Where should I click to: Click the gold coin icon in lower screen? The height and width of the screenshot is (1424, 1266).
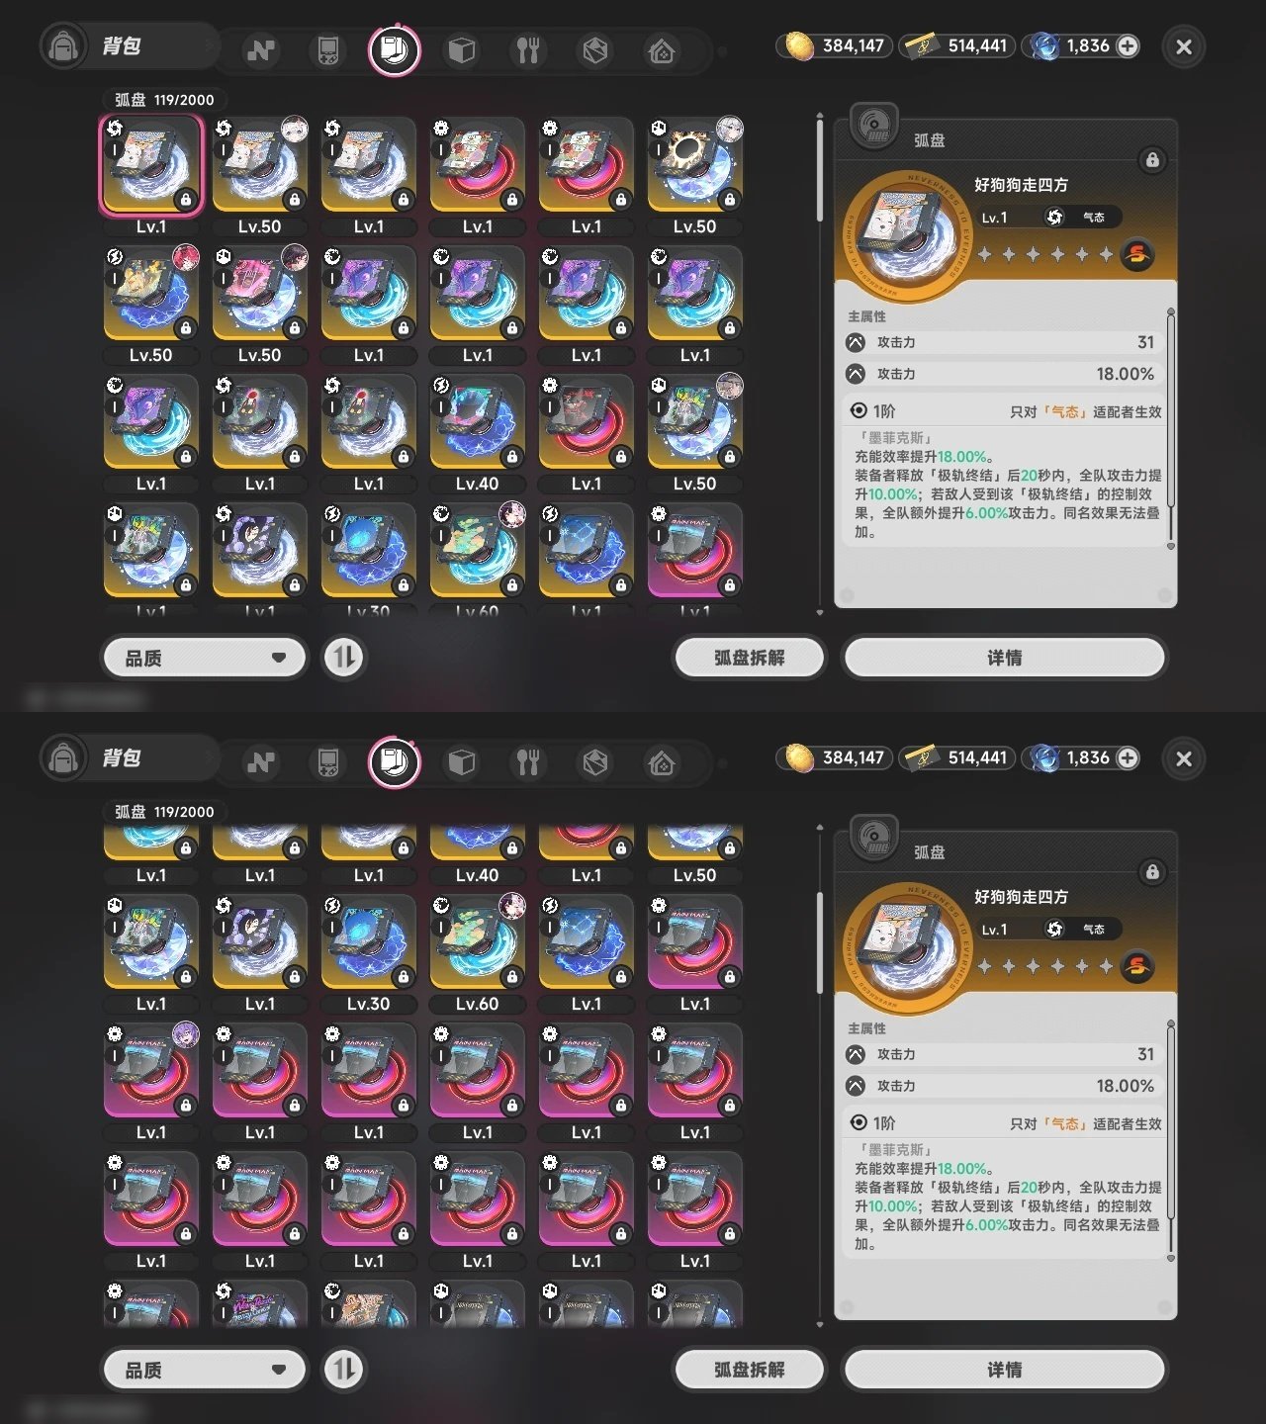[799, 757]
